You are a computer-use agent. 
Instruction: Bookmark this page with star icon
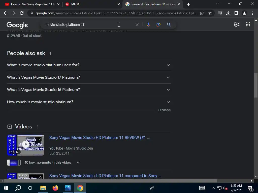tap(210, 13)
